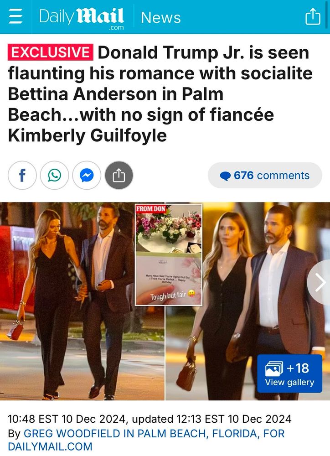
Task: Tap the Tough but fair card image
Action: tap(169, 279)
